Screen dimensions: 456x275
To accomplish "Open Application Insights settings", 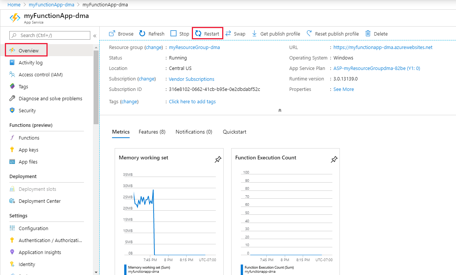I will (x=39, y=252).
